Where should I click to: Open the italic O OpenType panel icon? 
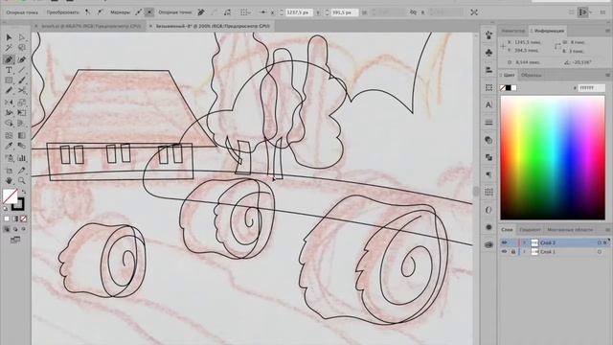point(488,210)
